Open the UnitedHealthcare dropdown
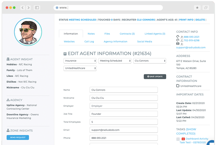Viewport: 216px width, 145px height. pyautogui.click(x=80, y=68)
